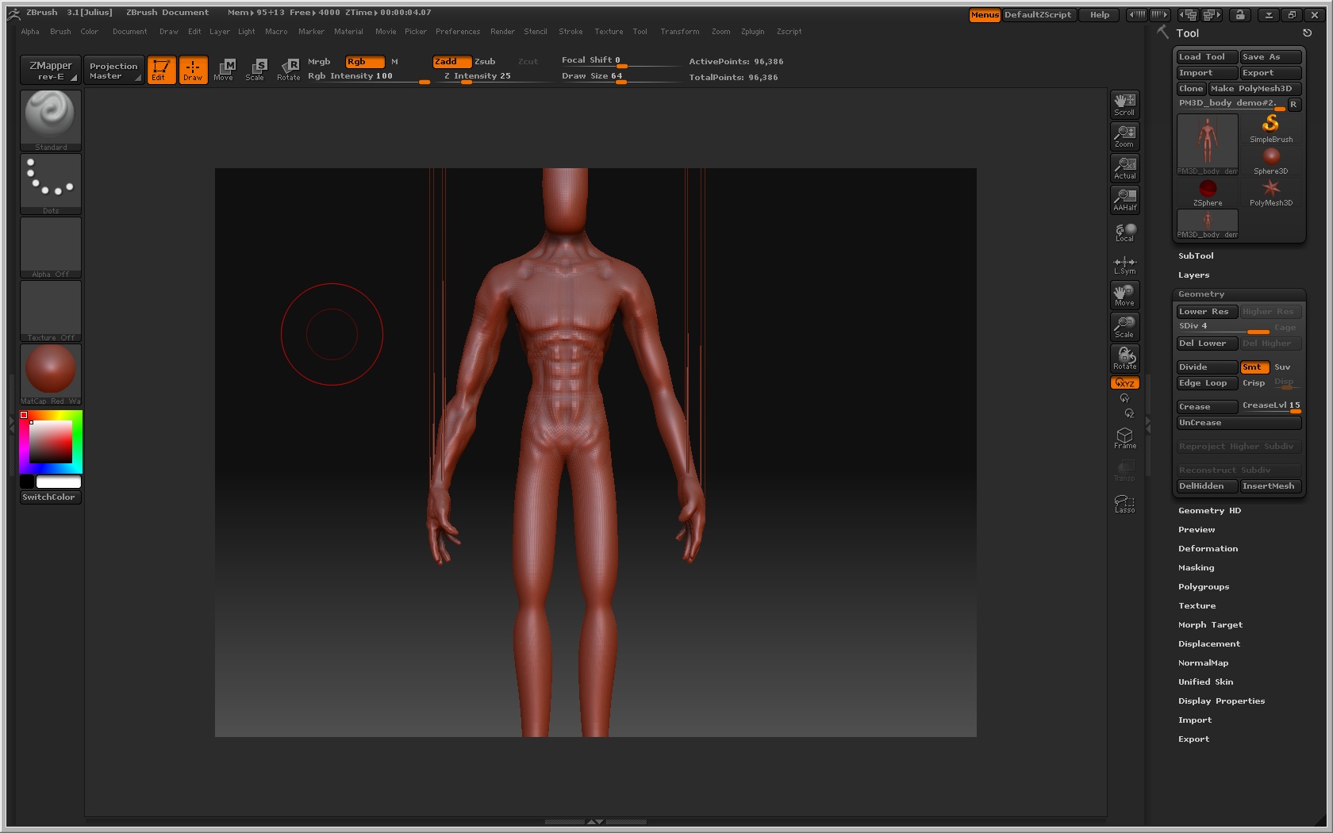Select the Scale tool in top toolbar
This screenshot has width=1333, height=833.
(x=255, y=69)
